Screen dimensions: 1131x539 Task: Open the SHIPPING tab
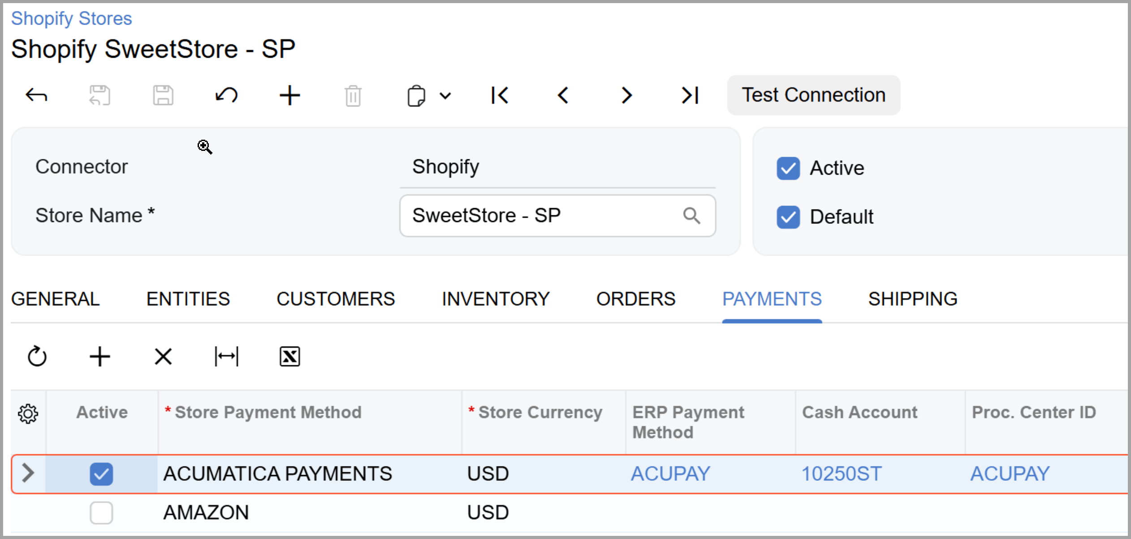click(x=912, y=299)
